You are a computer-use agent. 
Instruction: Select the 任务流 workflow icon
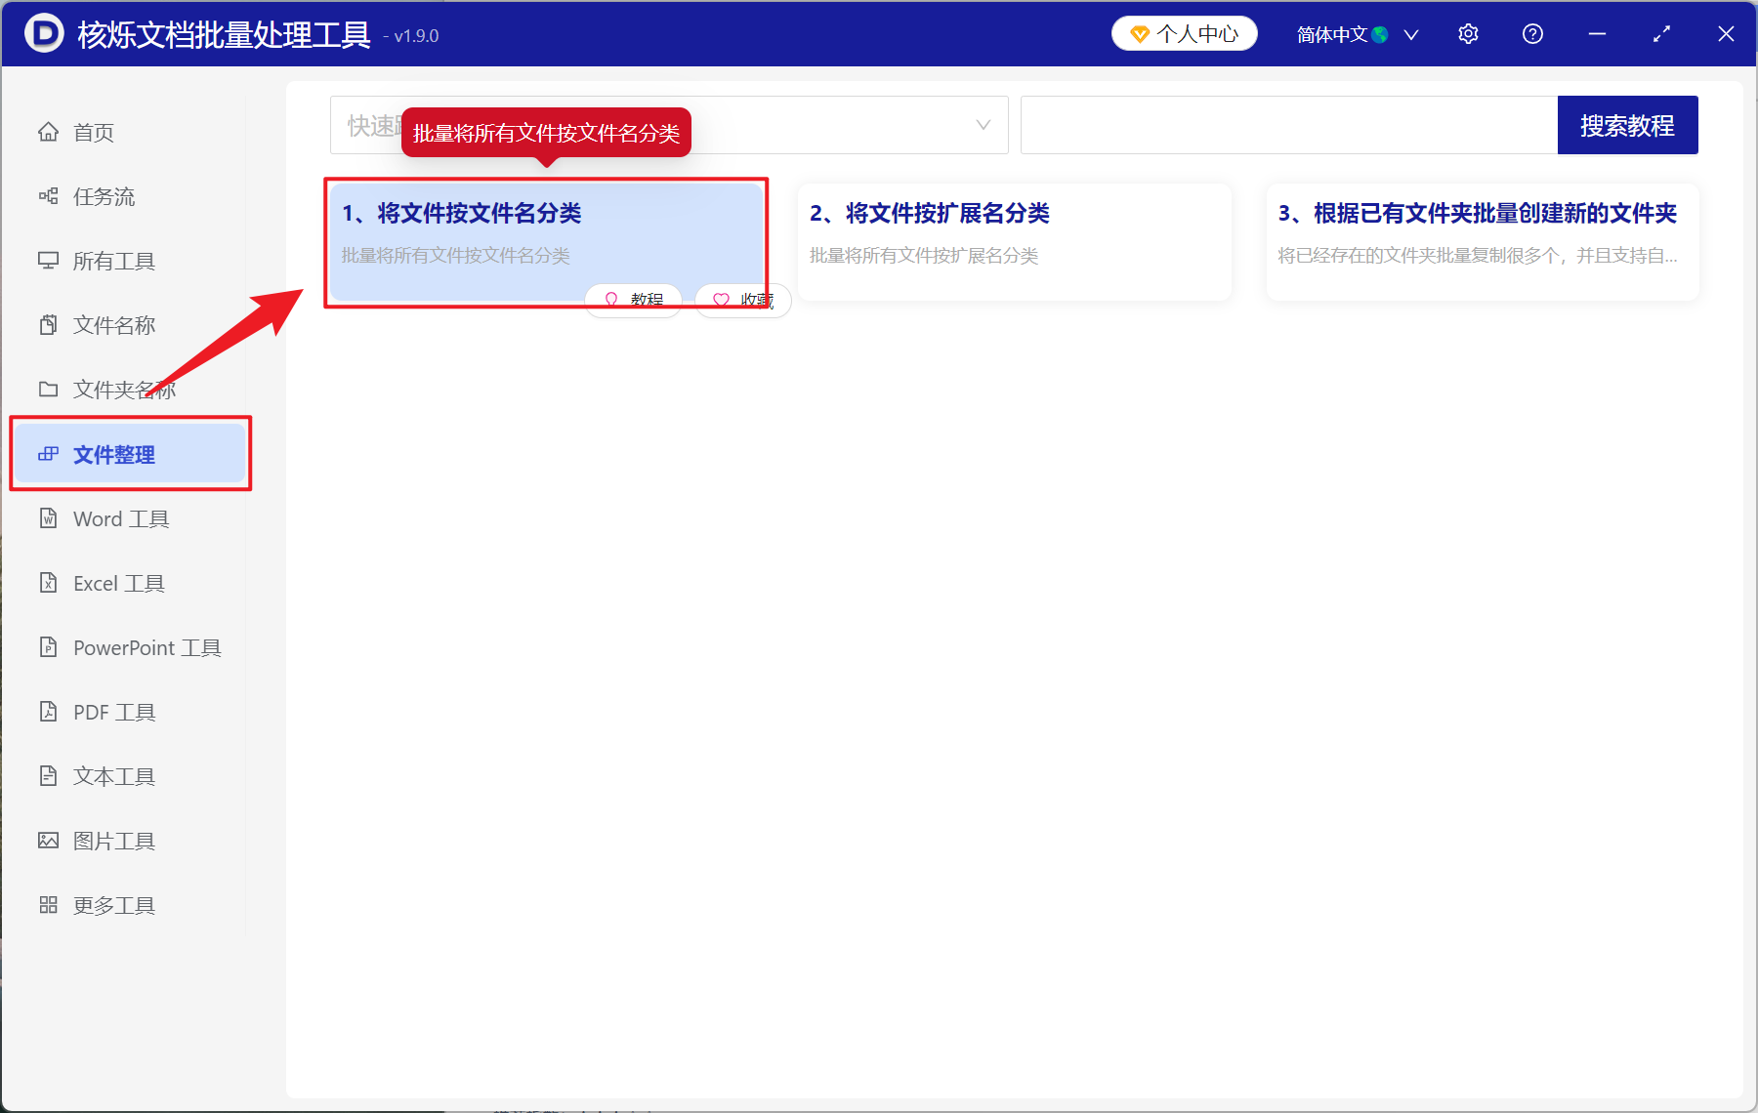49,196
